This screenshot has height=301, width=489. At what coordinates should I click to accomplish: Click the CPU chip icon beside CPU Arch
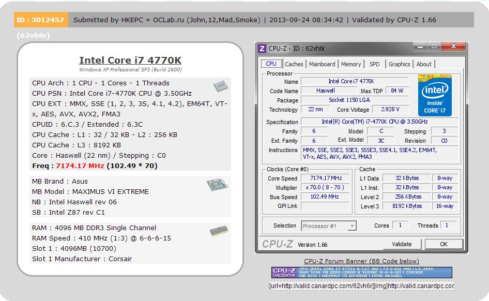pos(221,86)
